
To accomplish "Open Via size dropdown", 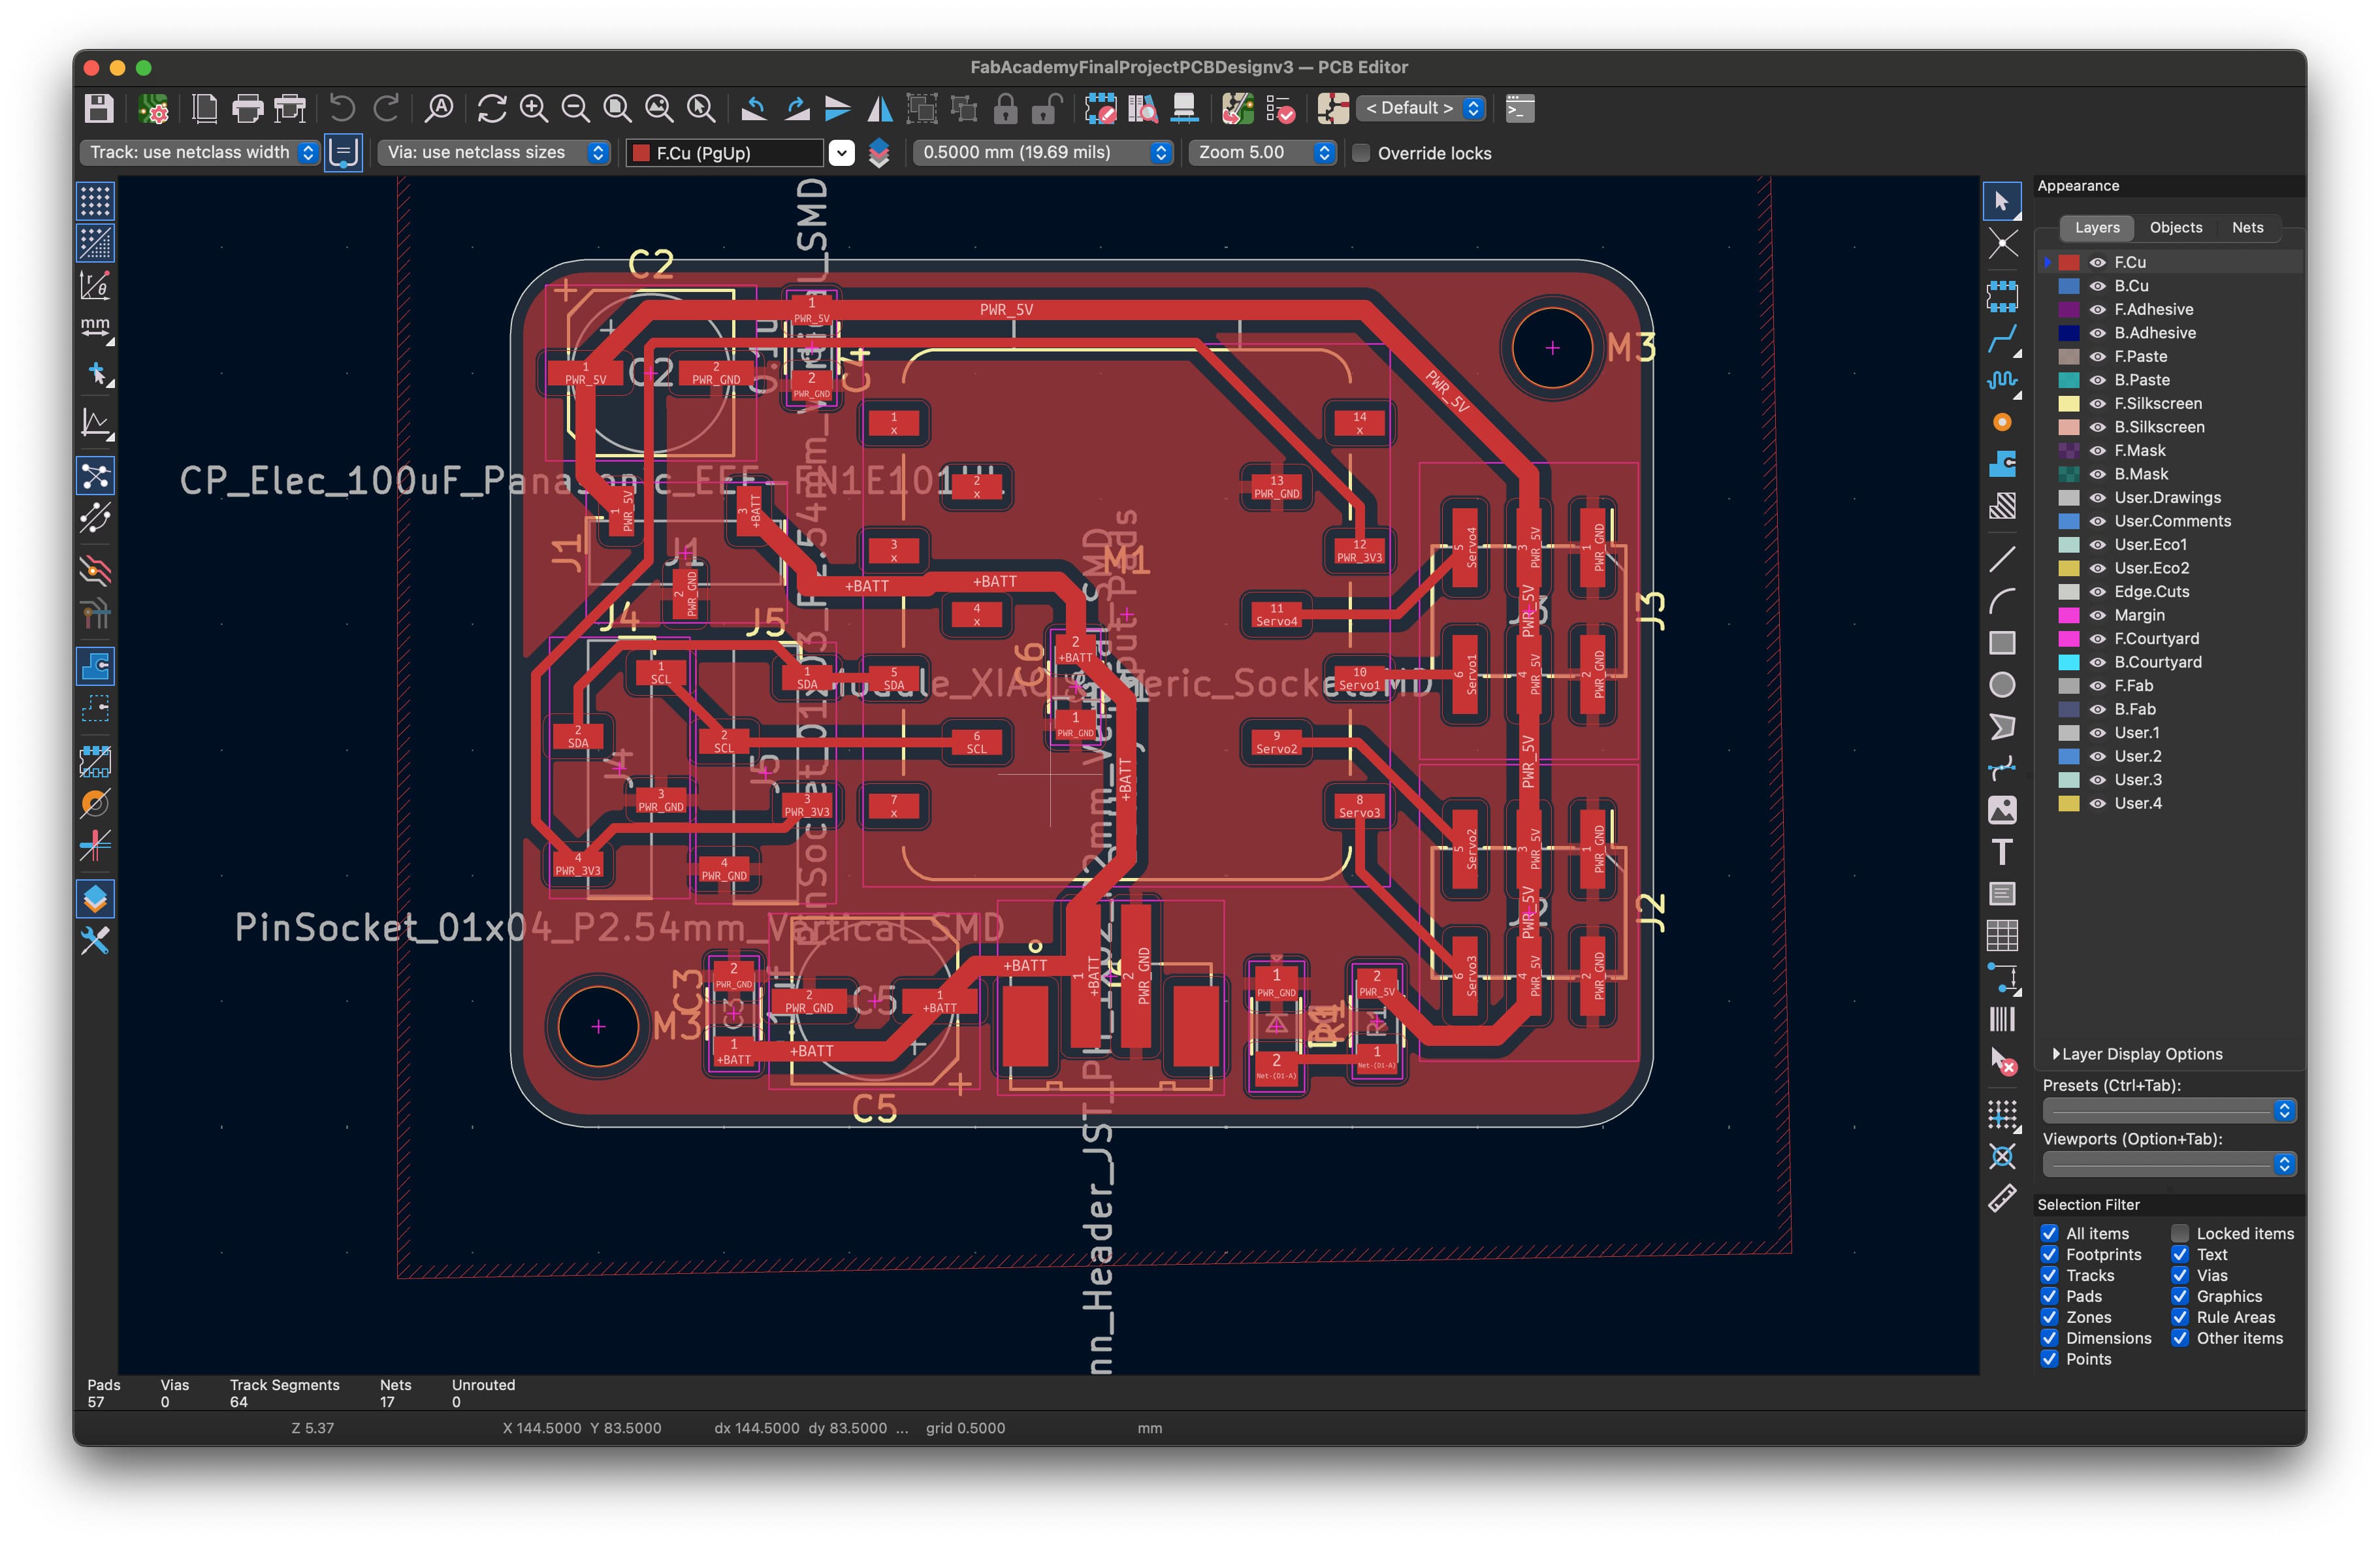I will tap(493, 153).
